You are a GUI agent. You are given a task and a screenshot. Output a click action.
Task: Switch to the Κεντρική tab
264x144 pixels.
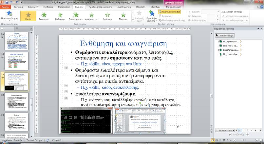click(18, 7)
